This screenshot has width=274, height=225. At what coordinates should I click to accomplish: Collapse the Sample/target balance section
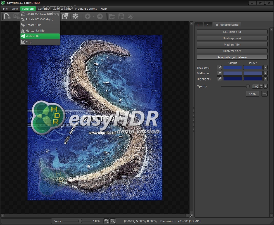(232, 57)
